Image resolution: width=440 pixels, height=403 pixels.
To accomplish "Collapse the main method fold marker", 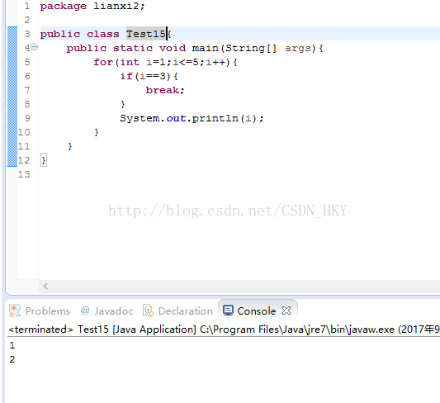I will pos(34,46).
